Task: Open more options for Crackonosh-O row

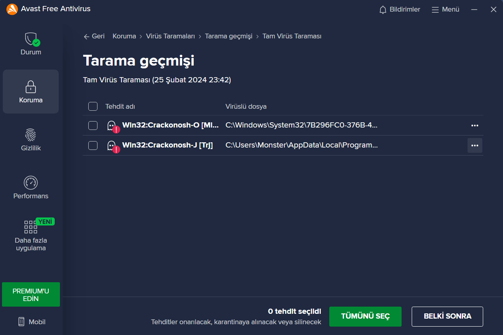Action: coord(475,126)
